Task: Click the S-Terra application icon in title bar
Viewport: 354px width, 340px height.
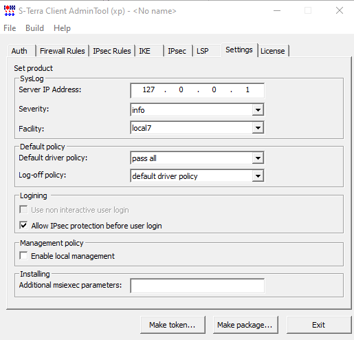Action: [10, 11]
